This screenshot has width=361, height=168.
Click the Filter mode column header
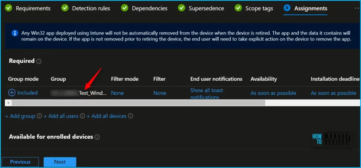click(x=124, y=79)
